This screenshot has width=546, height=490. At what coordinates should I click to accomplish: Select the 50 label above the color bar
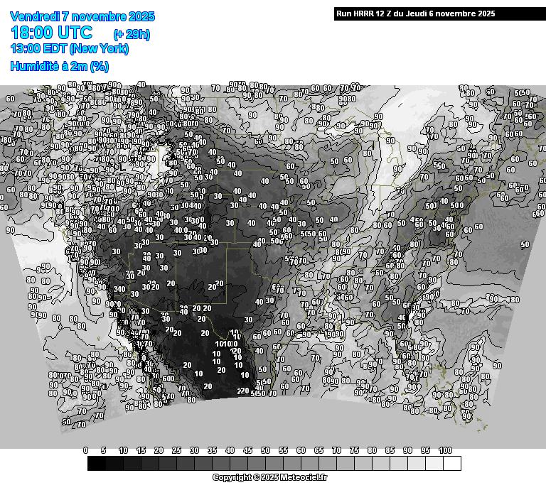(265, 450)
